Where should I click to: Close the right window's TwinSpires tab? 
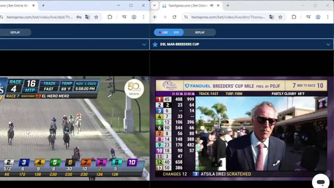point(218,5)
